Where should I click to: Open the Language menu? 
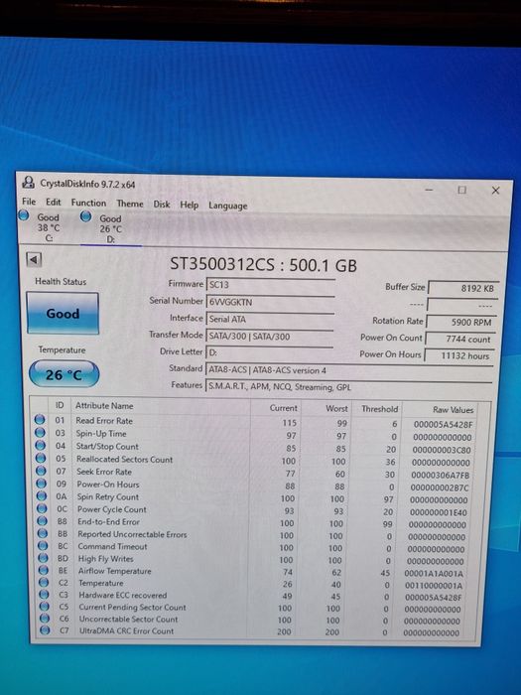click(x=227, y=206)
